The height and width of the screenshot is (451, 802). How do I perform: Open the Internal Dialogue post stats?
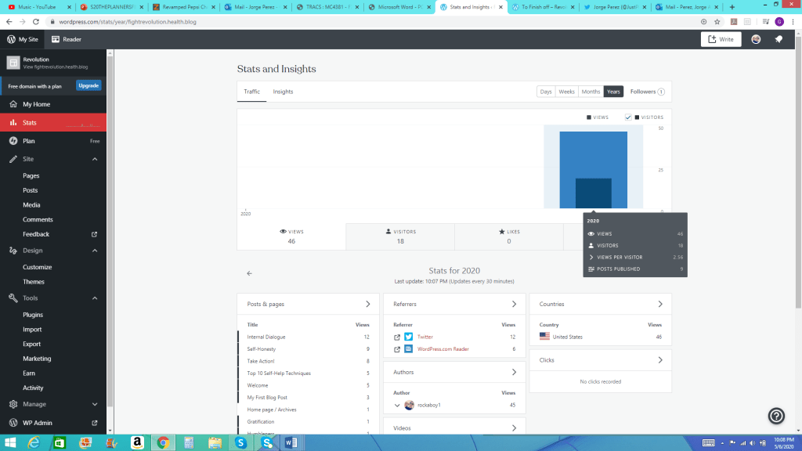pos(266,337)
